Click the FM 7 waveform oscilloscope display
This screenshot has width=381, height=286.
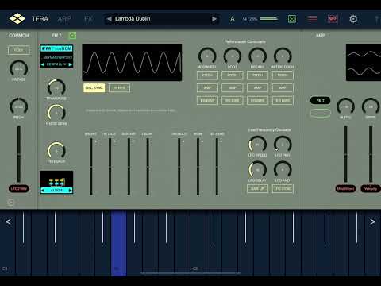[132, 63]
